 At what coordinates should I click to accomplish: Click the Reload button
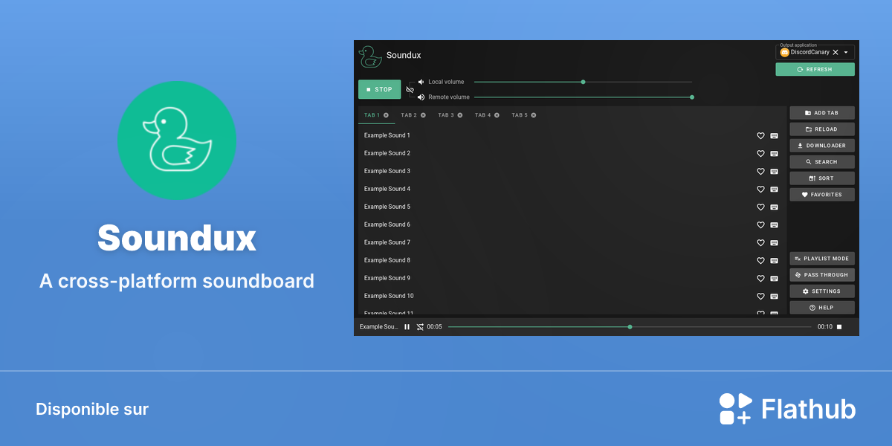click(822, 129)
